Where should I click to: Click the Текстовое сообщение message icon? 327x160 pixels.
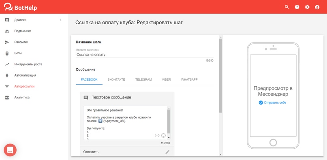(86, 98)
